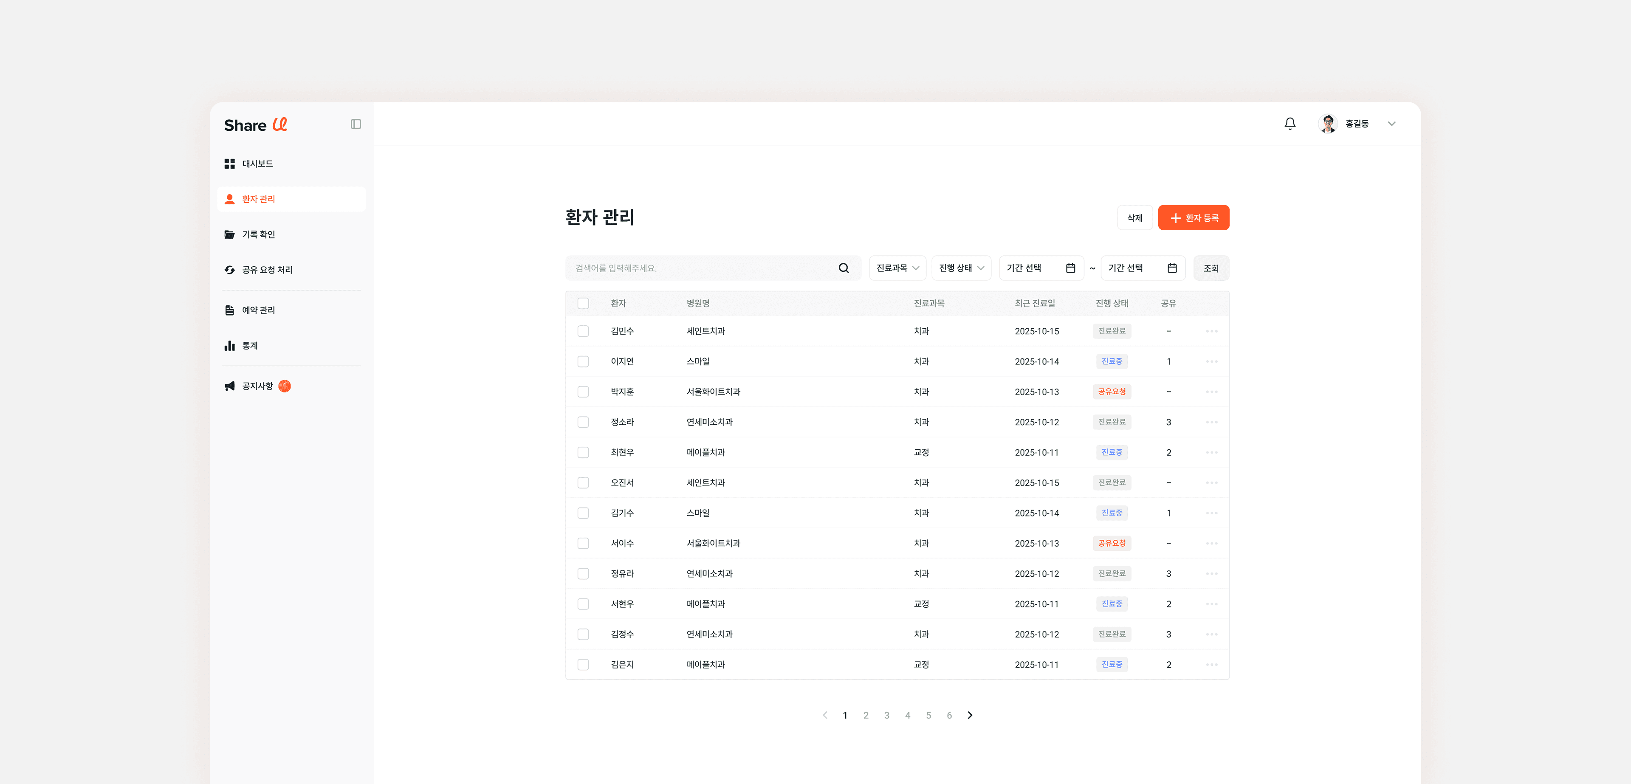Open more options for patient 김민수
This screenshot has height=784, width=1631.
pos(1211,331)
